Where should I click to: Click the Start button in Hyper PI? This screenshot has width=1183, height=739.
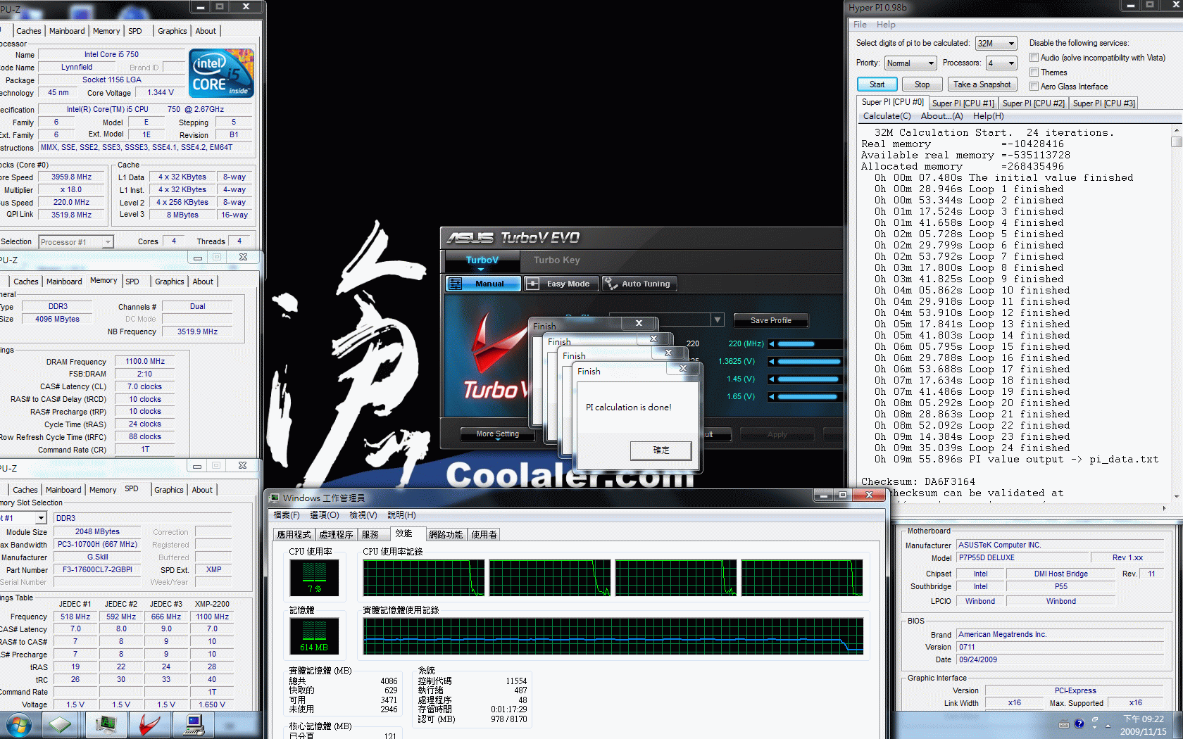pyautogui.click(x=877, y=84)
